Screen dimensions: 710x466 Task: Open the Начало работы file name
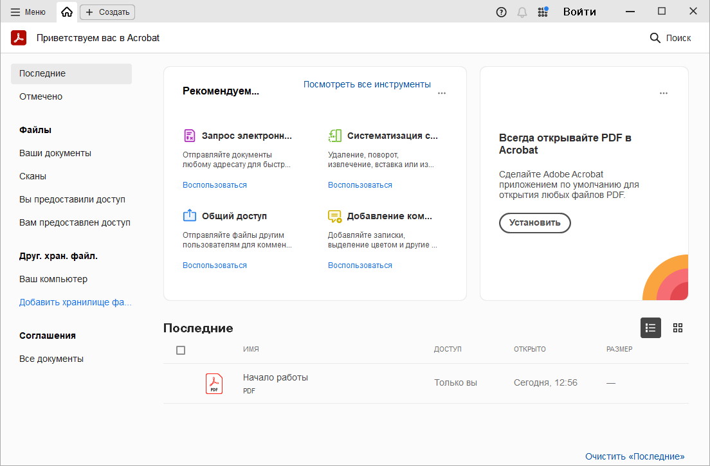tap(275, 377)
